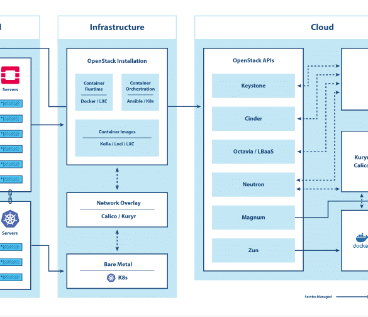368x317 pixels.
Task: Click the Container Runtime box
Action: coord(94,92)
